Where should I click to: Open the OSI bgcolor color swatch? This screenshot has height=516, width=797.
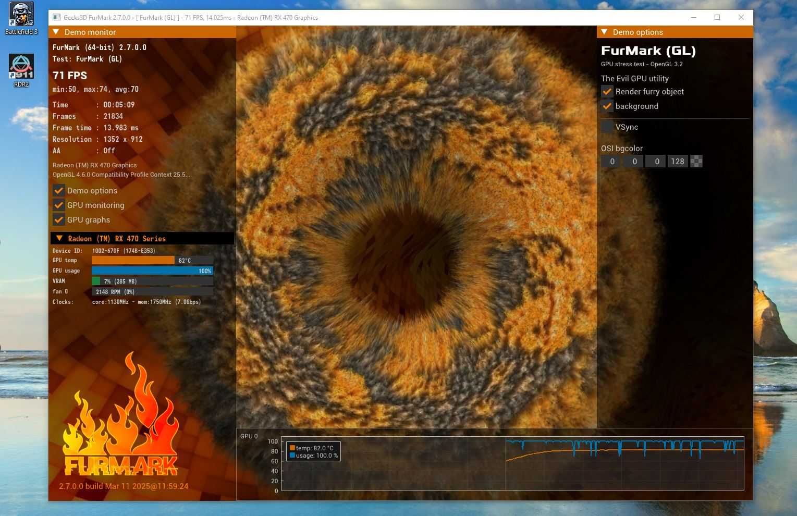point(696,161)
